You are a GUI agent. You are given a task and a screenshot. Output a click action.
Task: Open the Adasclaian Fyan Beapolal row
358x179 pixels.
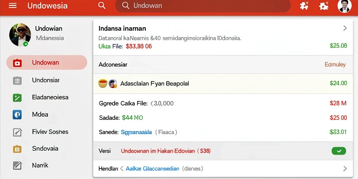(223, 84)
